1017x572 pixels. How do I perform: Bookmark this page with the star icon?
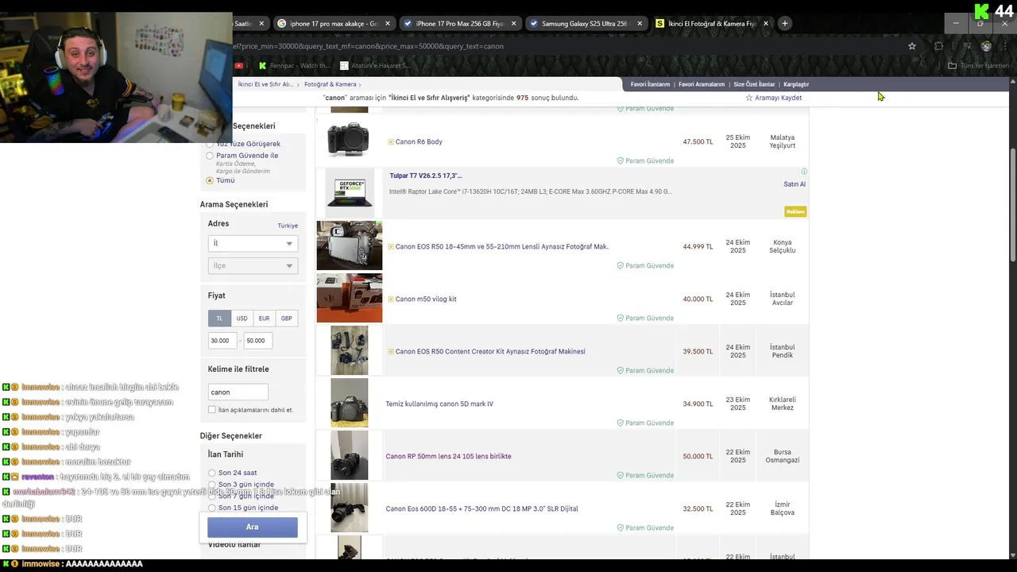point(912,46)
